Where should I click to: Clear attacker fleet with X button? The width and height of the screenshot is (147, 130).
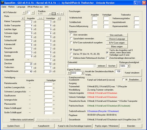(x=23, y=18)
